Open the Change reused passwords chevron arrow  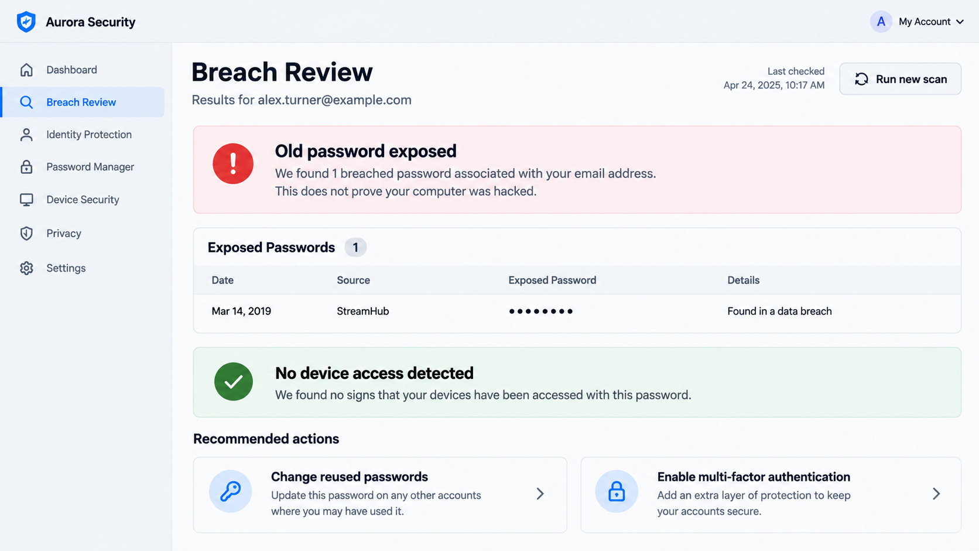click(x=540, y=494)
